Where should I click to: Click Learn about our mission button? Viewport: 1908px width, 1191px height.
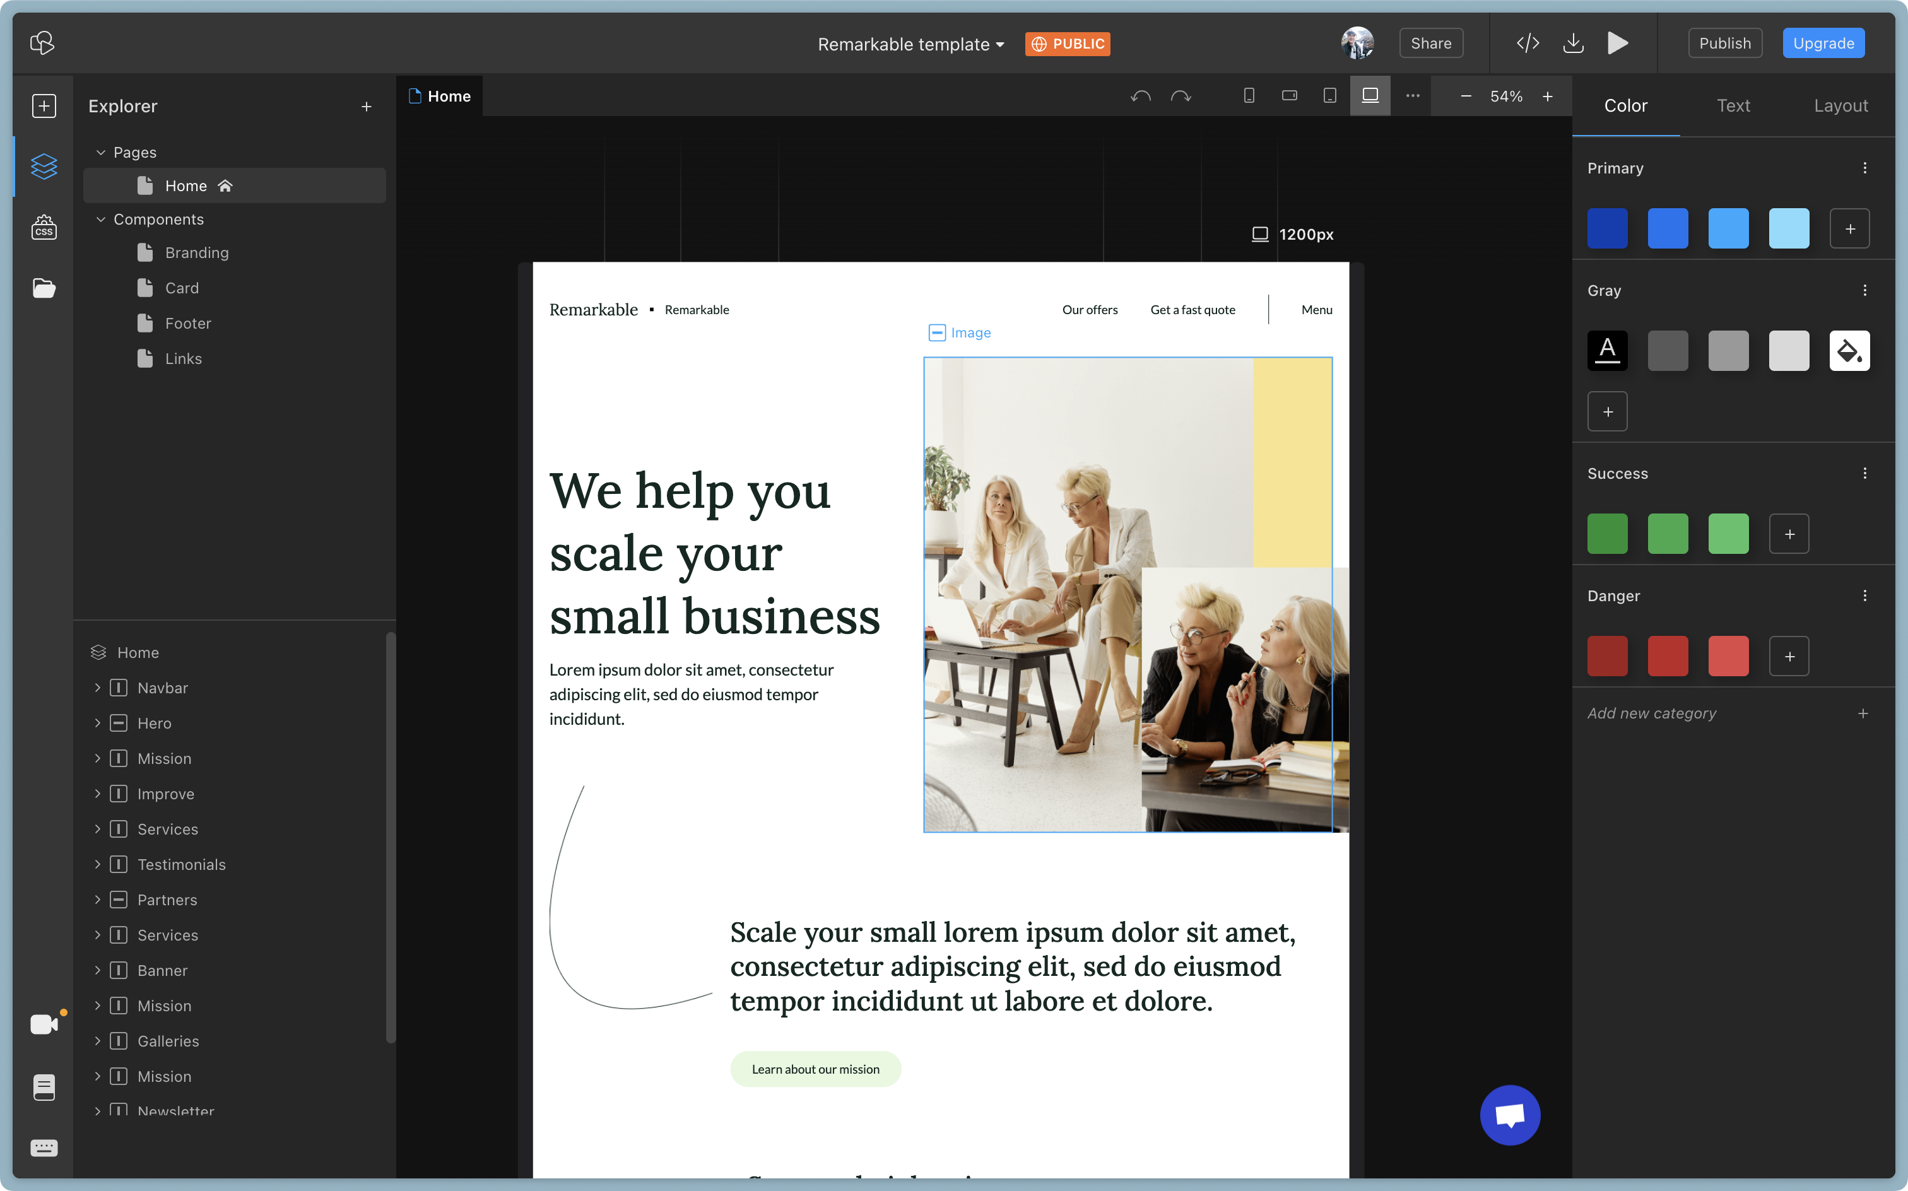point(815,1069)
